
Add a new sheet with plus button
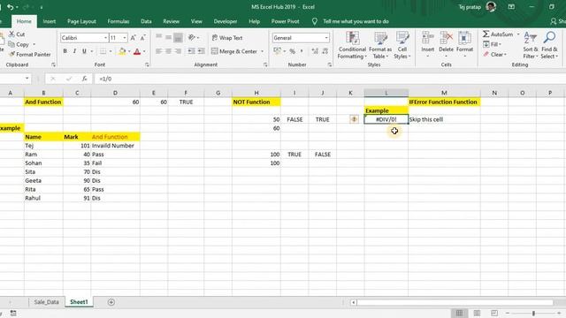coord(111,302)
